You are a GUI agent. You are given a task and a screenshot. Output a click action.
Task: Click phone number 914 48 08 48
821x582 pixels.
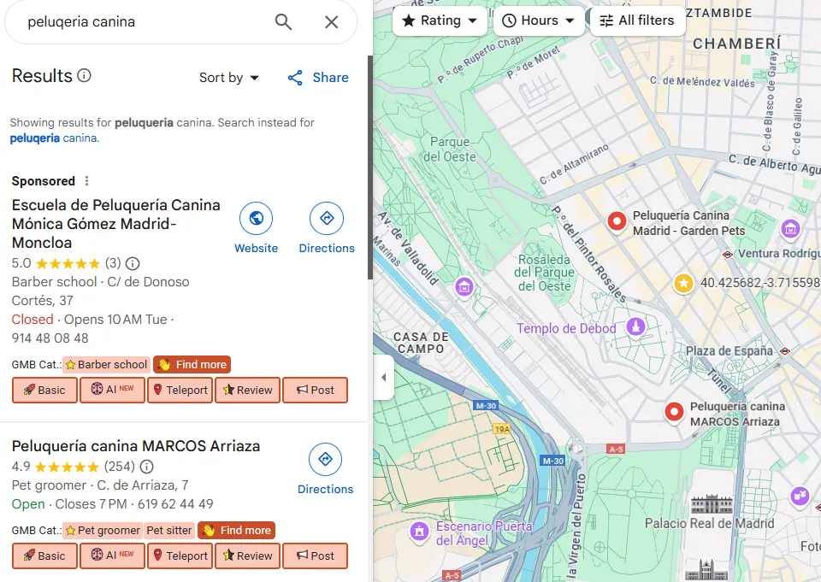point(50,338)
